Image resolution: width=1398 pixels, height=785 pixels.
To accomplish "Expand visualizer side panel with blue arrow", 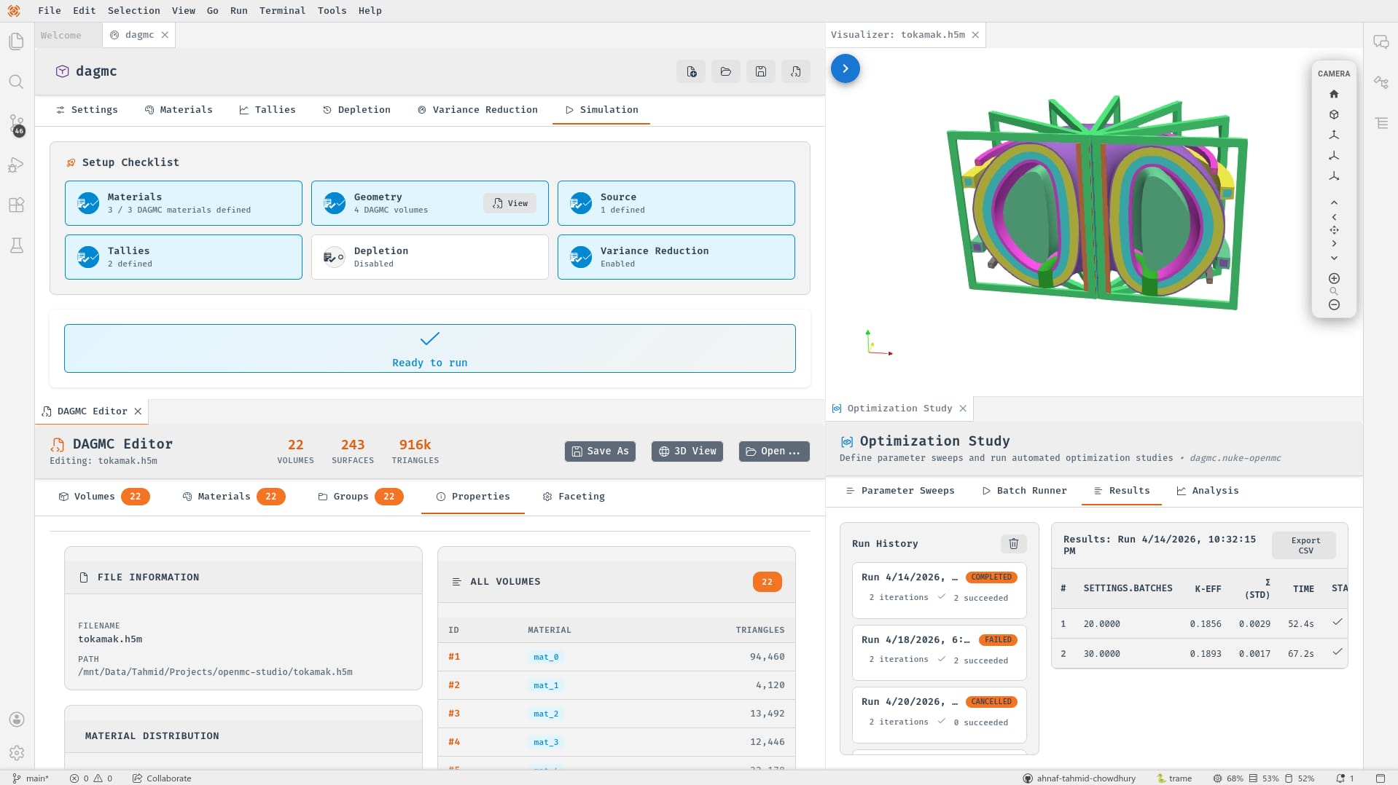I will pyautogui.click(x=846, y=68).
